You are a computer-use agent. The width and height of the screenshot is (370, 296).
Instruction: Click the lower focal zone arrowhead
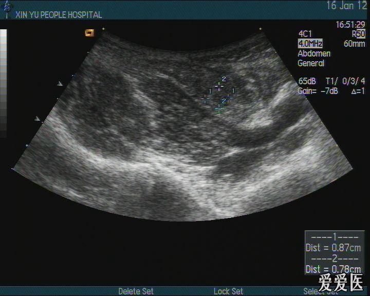38,119
